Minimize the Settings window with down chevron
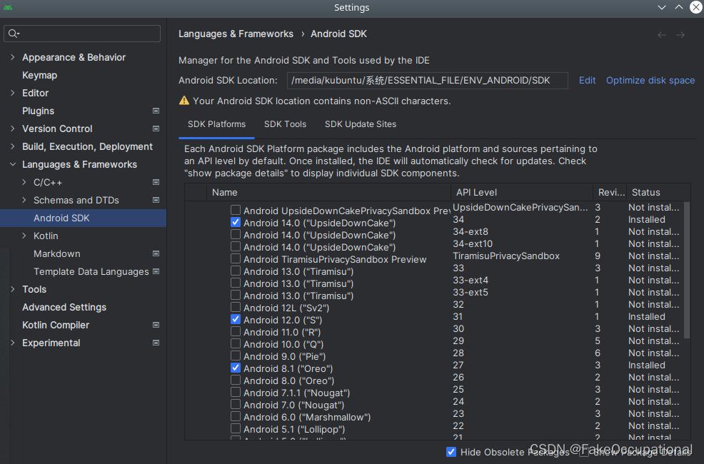The width and height of the screenshot is (704, 464). (x=661, y=7)
